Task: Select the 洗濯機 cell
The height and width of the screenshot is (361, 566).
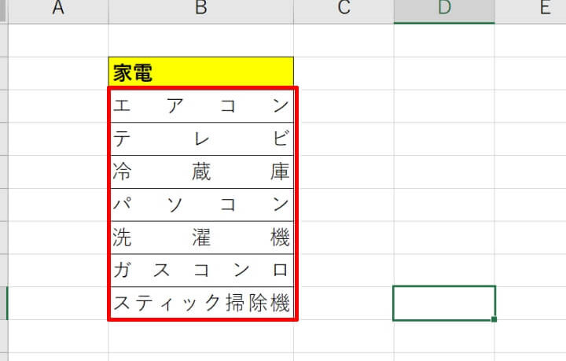Action: 201,238
